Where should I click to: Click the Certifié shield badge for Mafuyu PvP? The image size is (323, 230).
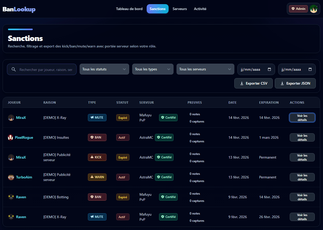pos(168,118)
